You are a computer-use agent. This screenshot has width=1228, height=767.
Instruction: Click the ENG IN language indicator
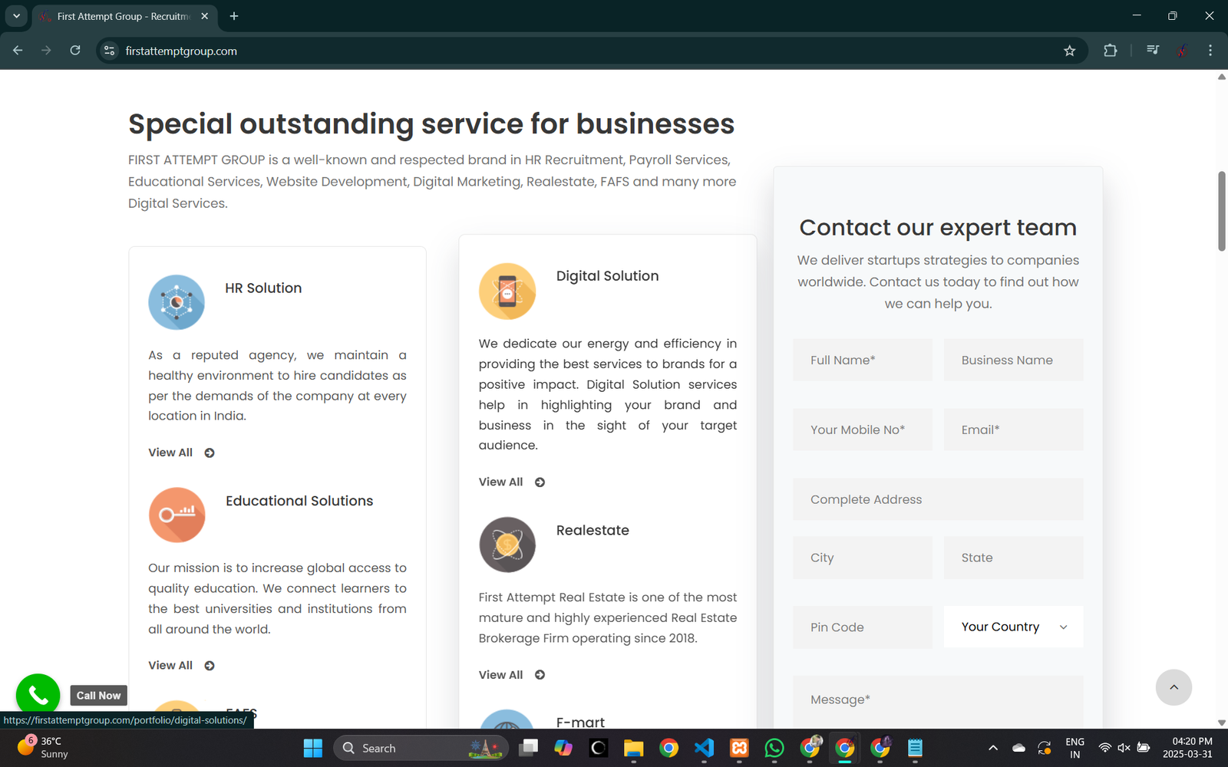pyautogui.click(x=1074, y=748)
